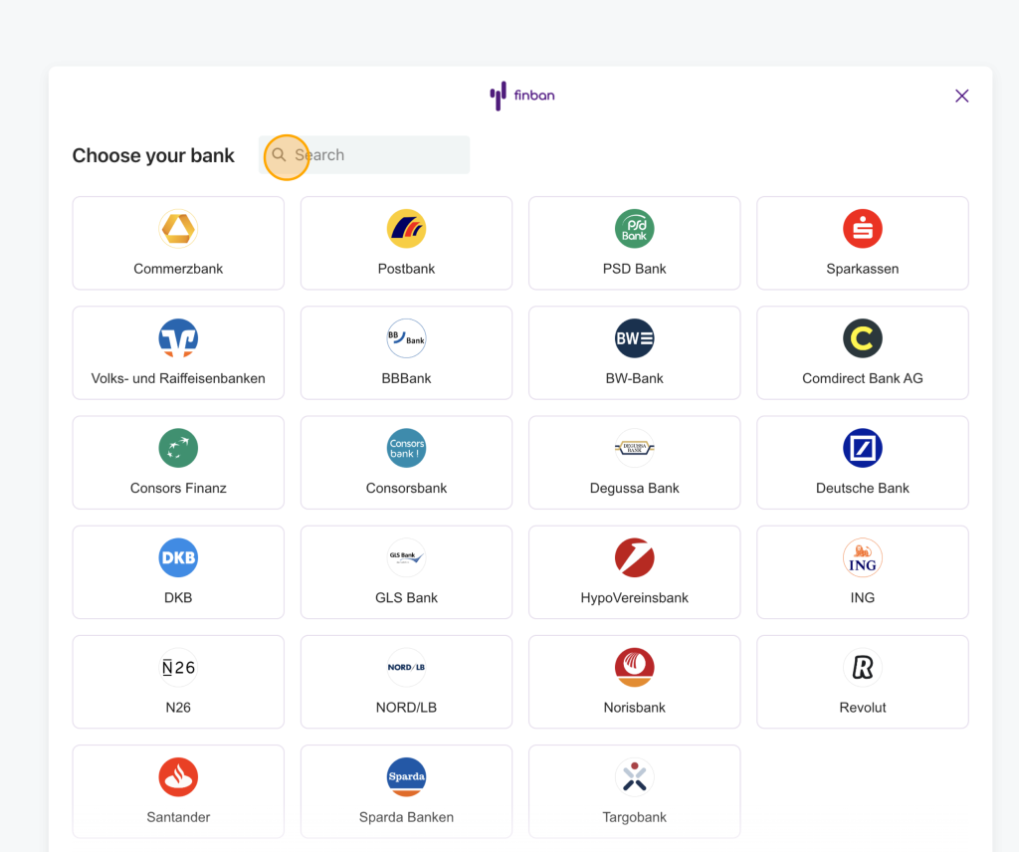Select the Deutsche Bank blue logo
1019x852 pixels.
(x=862, y=449)
